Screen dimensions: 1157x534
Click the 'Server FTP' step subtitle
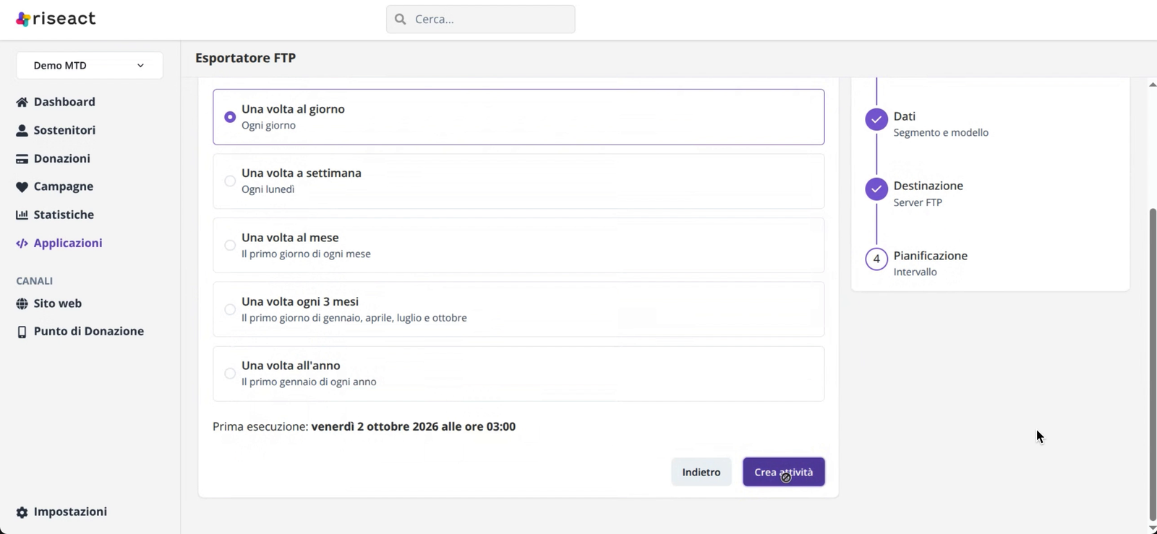coord(918,203)
